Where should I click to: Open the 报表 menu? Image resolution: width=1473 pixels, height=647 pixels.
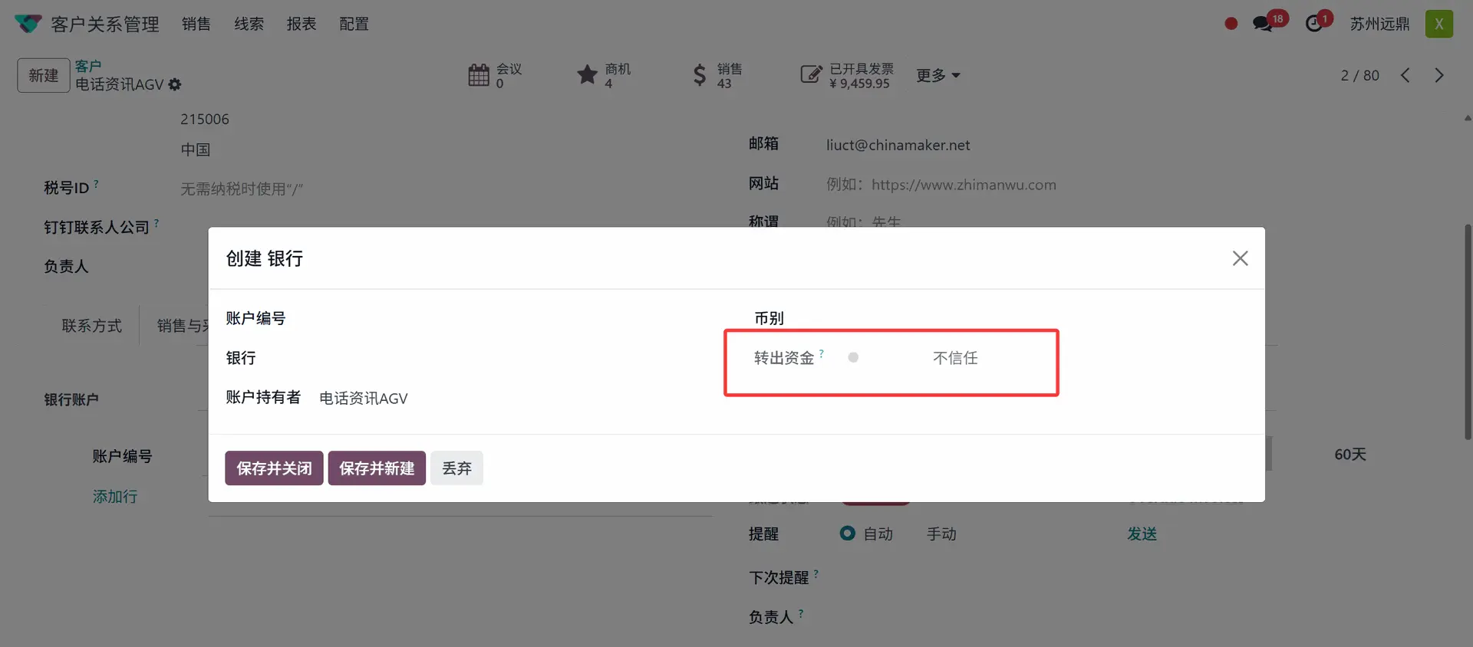tap(301, 24)
